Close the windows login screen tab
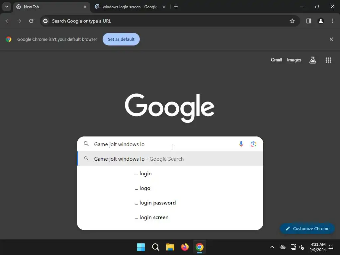Viewport: 340px width, 255px height. (164, 7)
